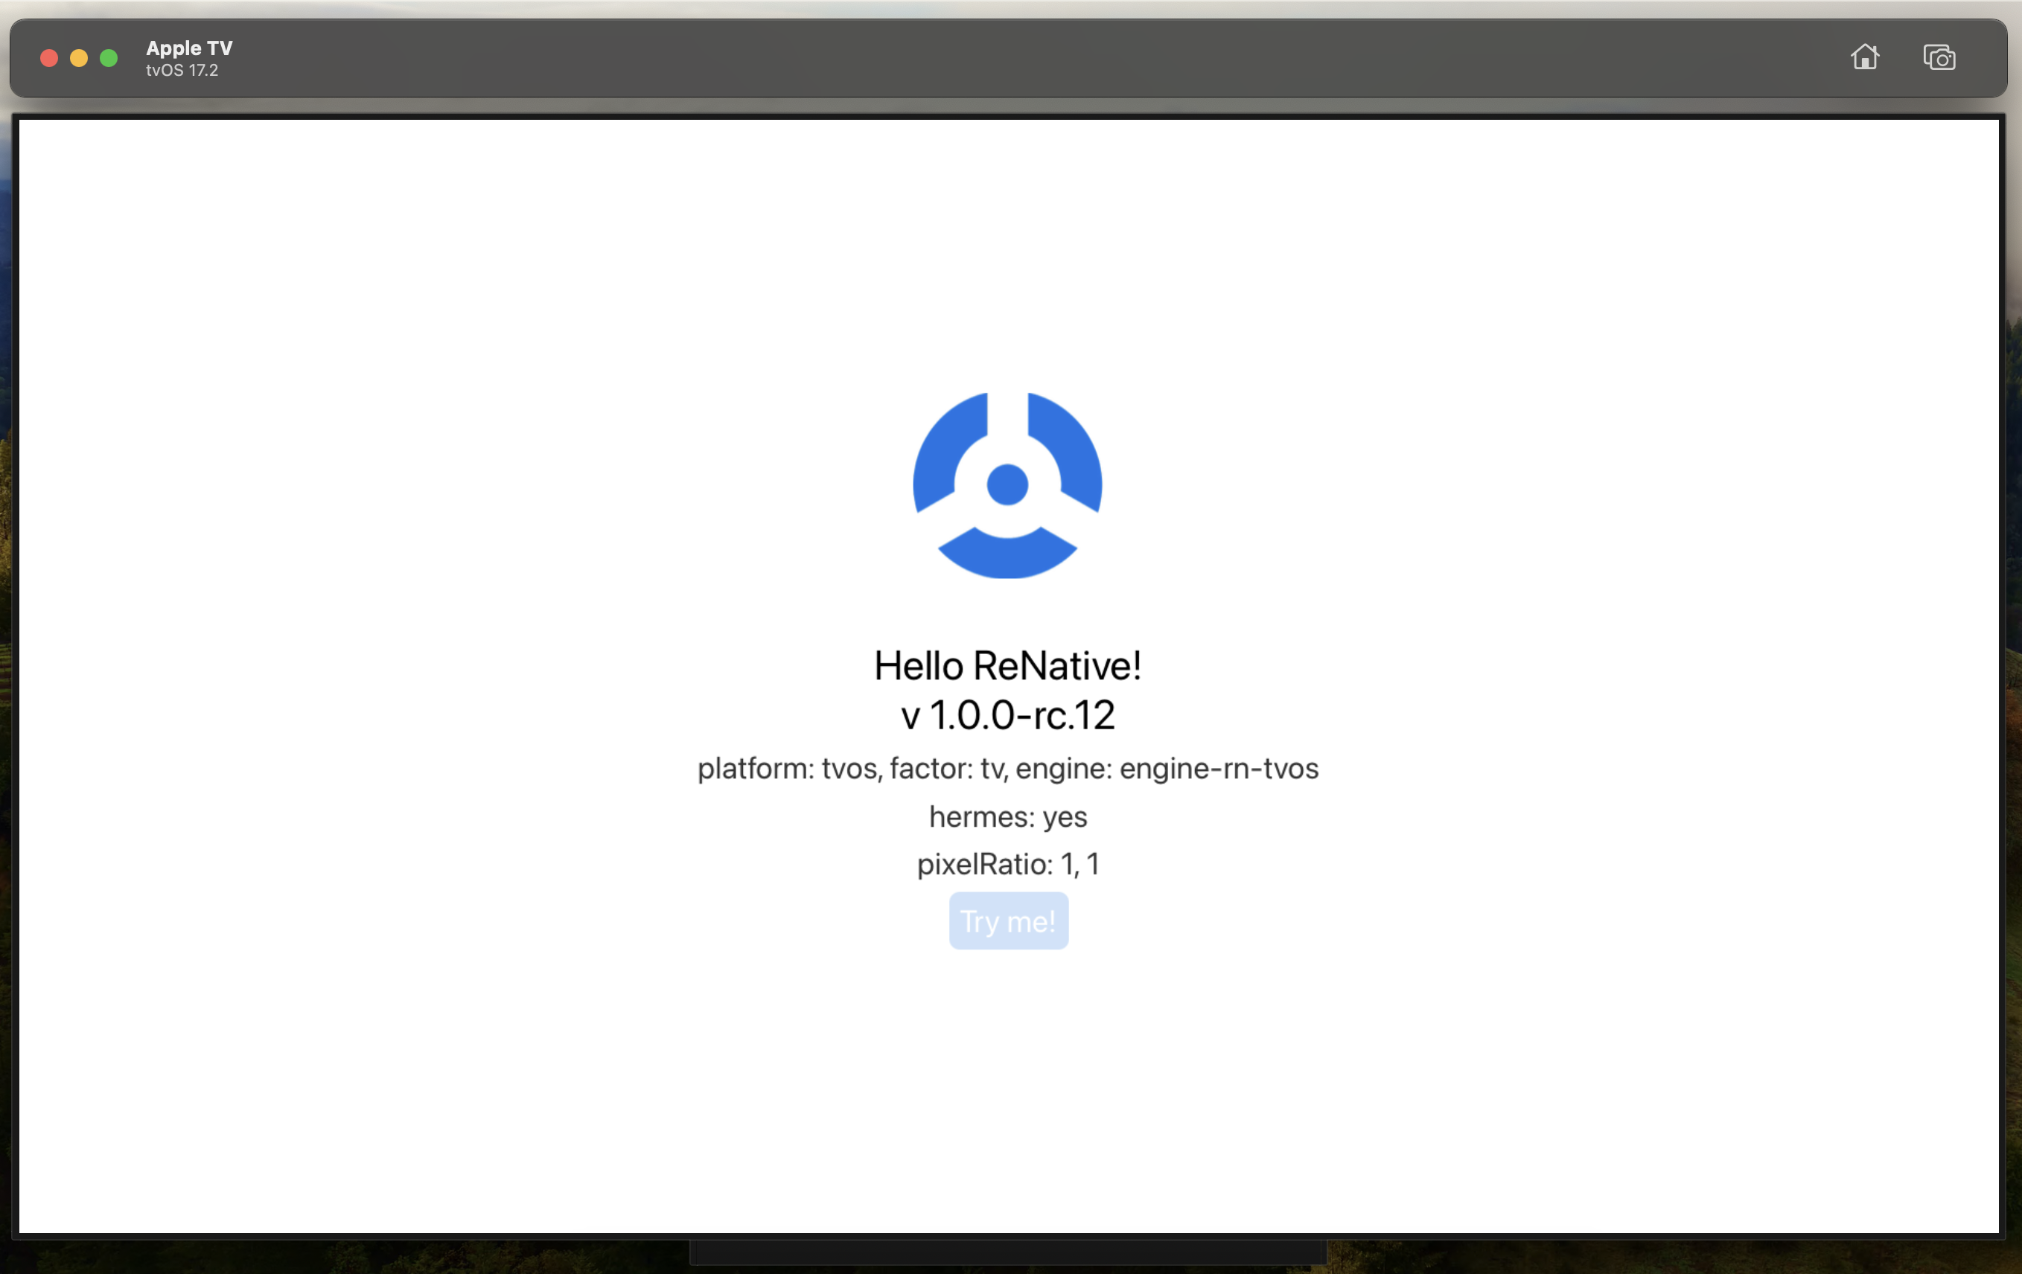Click the empty title bar area
The image size is (2022, 1274).
[1007, 57]
